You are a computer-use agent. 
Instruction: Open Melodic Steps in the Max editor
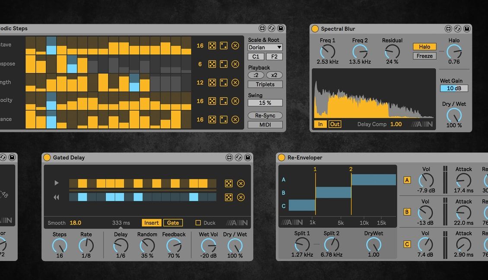pyautogui.click(x=262, y=29)
